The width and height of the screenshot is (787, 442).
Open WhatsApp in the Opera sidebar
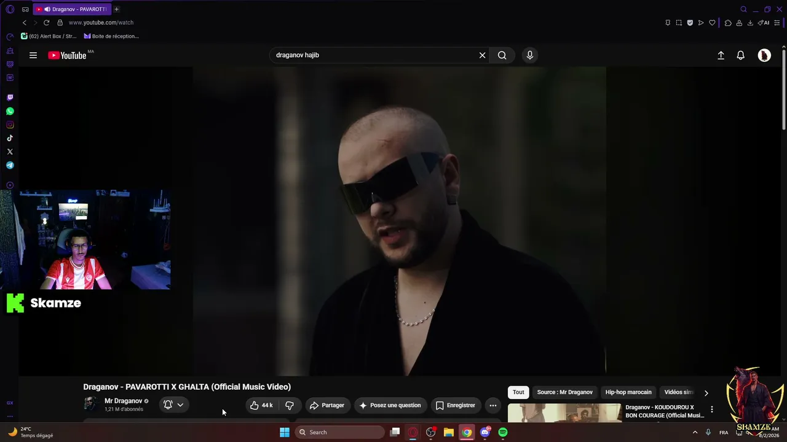coord(10,111)
